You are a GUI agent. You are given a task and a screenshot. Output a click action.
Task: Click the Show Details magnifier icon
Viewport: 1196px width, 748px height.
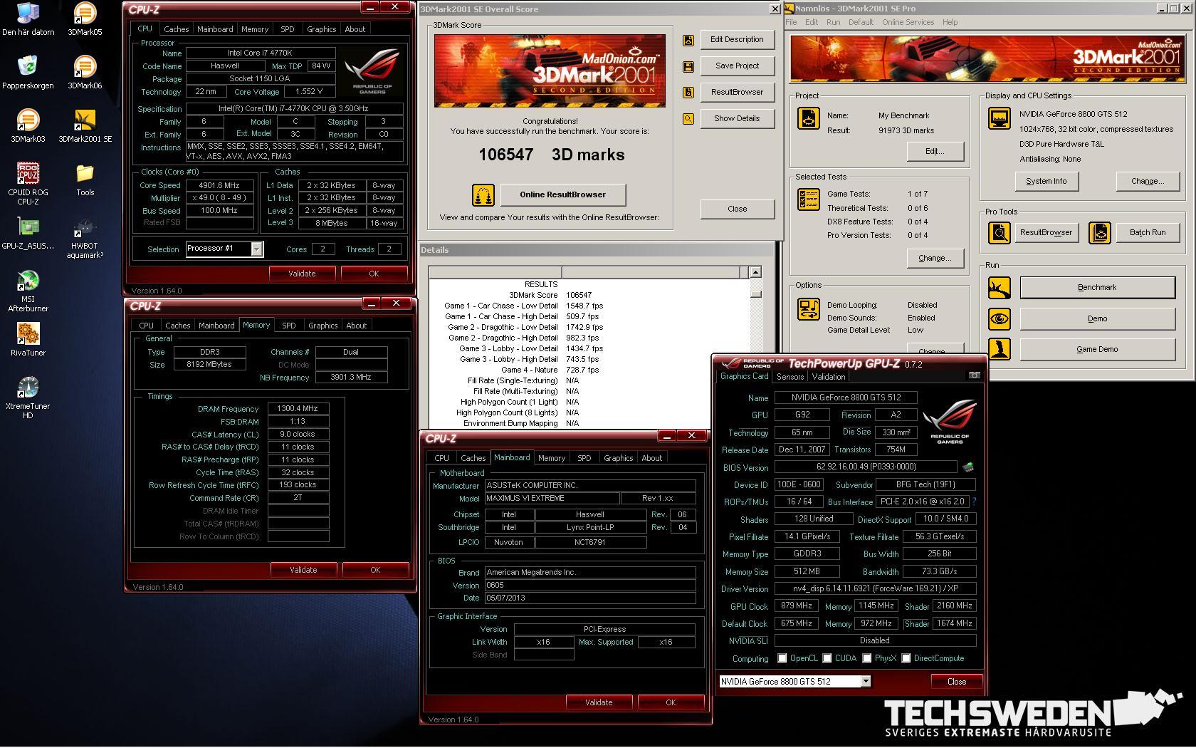pyautogui.click(x=688, y=119)
